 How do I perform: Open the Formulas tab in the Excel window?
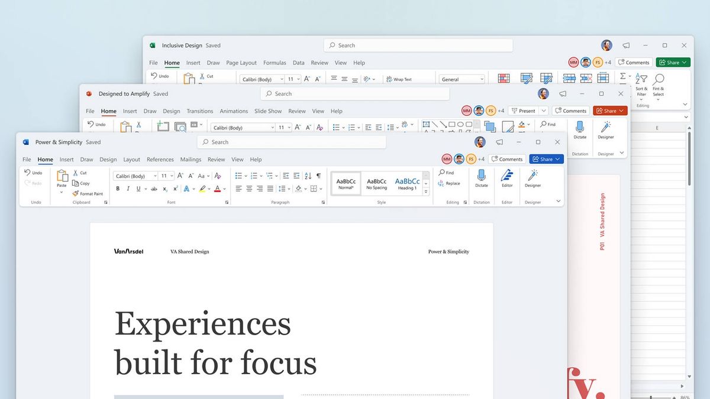click(275, 63)
